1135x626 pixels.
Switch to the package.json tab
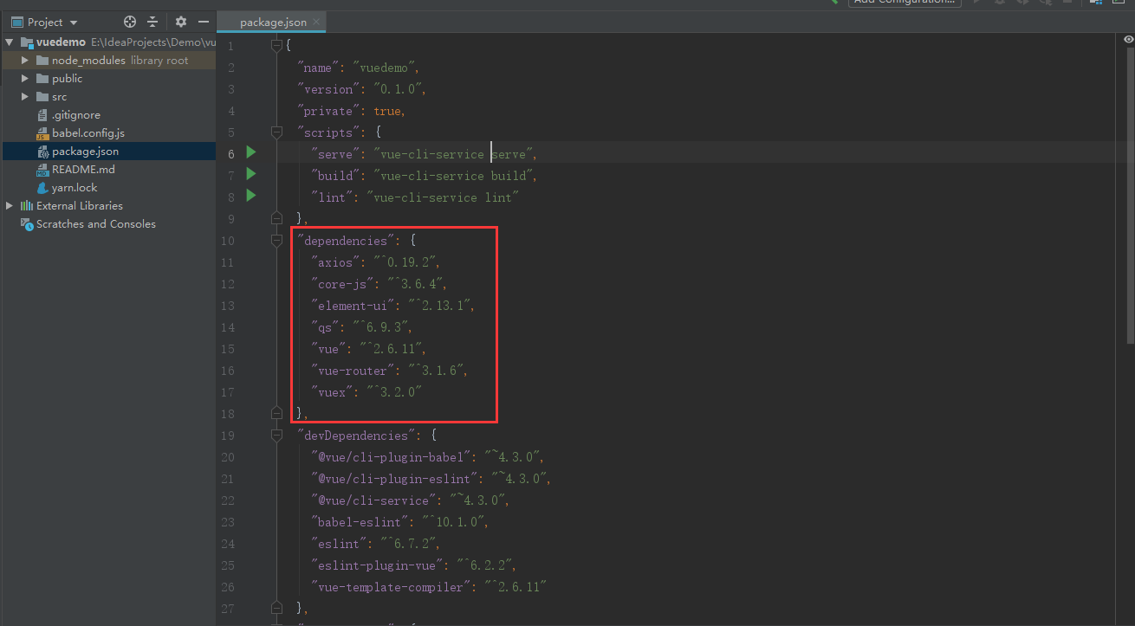point(272,22)
